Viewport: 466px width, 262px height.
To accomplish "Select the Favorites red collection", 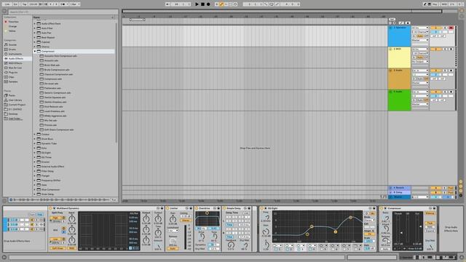I will (13, 22).
